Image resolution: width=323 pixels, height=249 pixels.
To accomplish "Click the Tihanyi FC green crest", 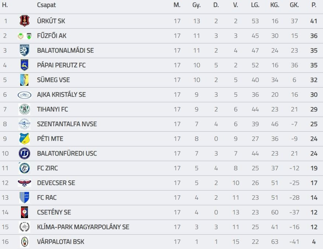I will 24,109.
